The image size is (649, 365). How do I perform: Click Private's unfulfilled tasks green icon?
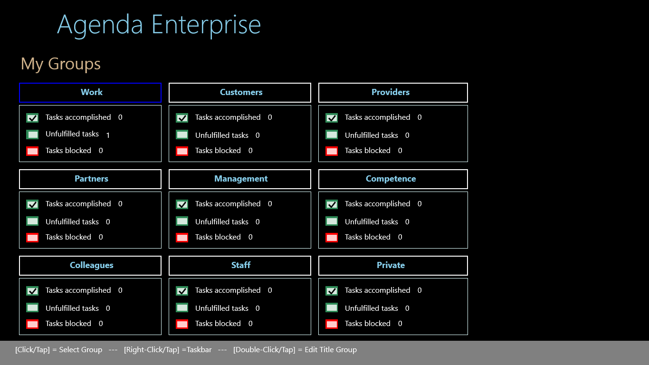(x=332, y=307)
